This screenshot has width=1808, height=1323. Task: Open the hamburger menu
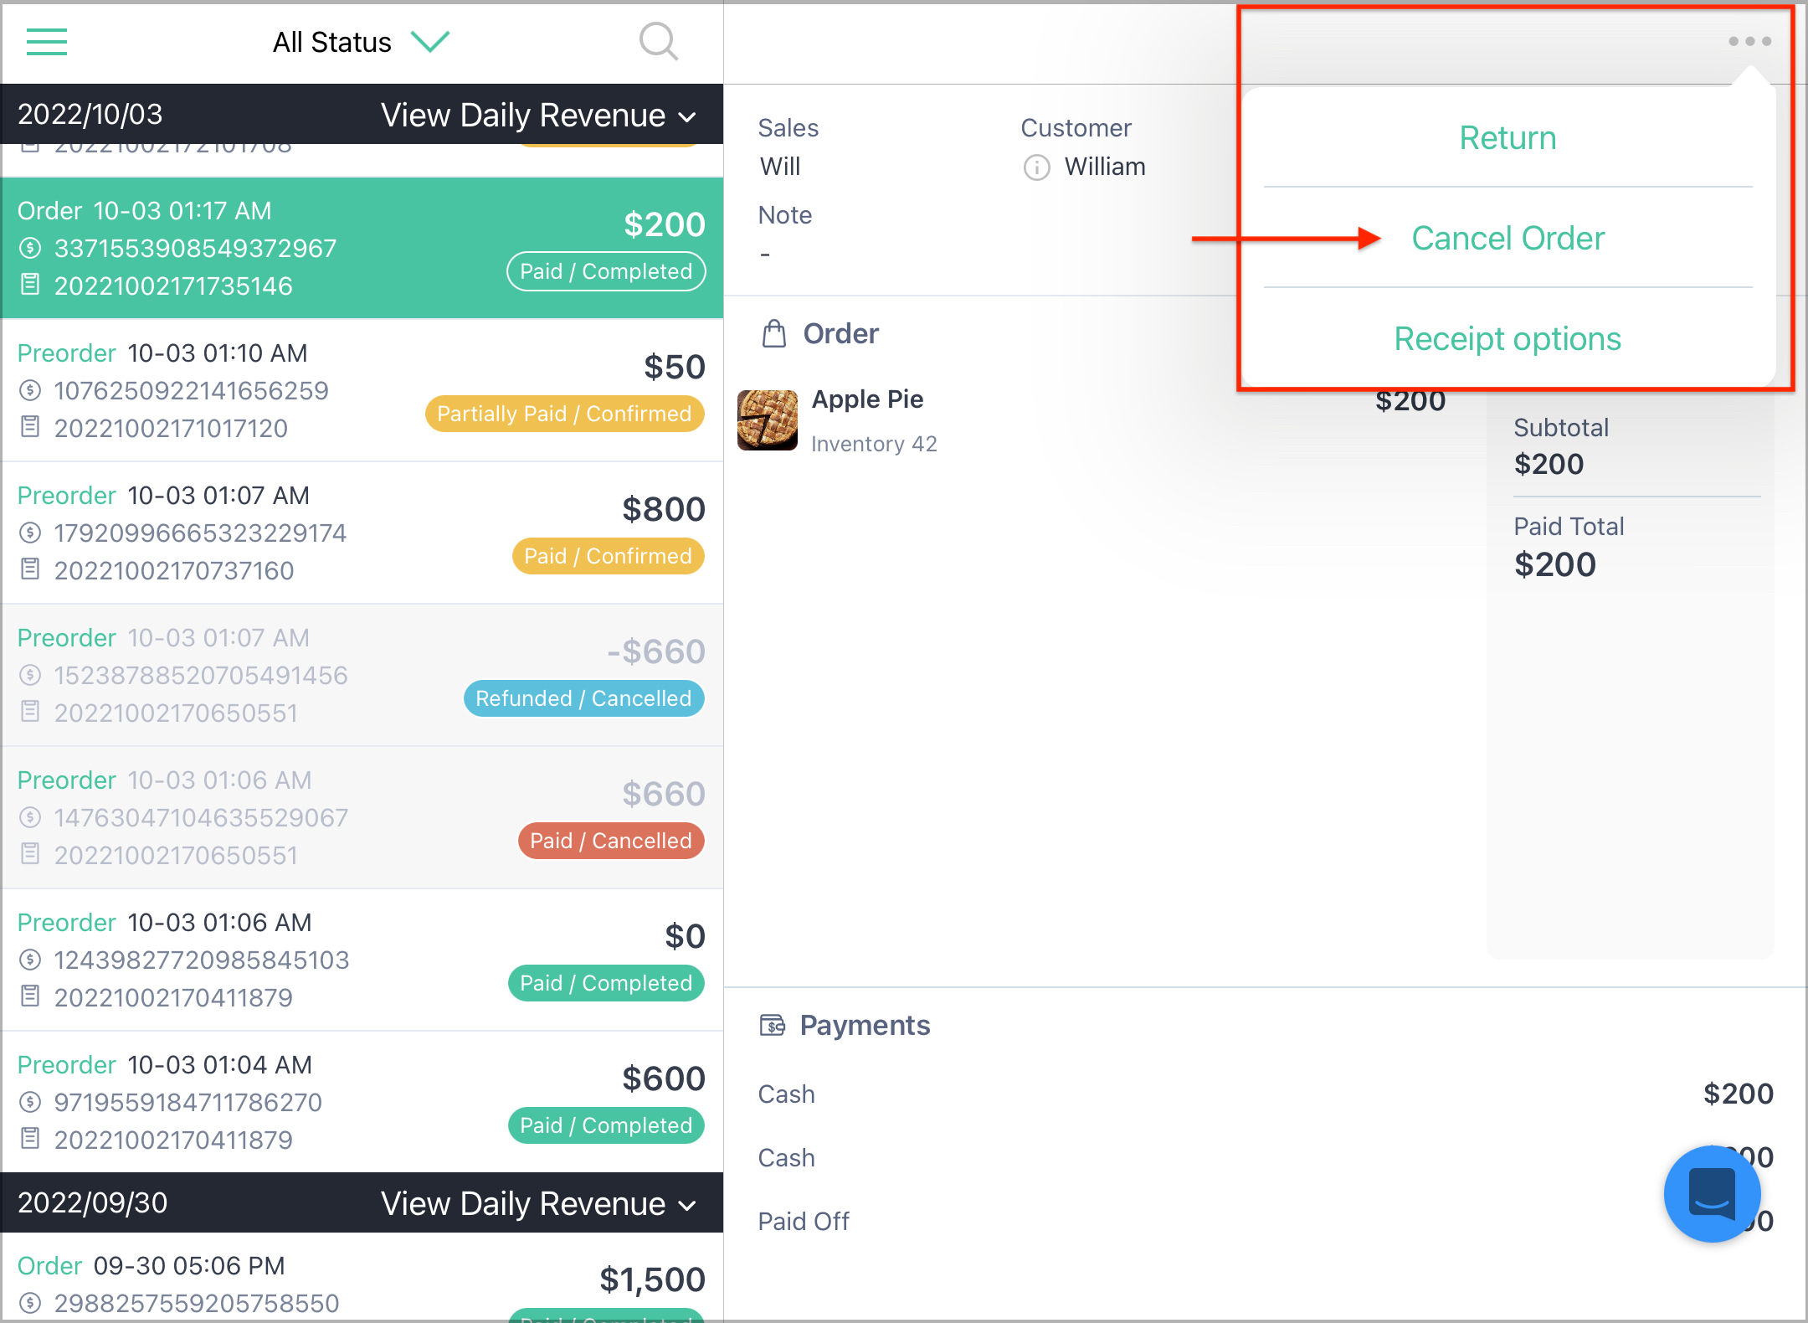click(47, 42)
